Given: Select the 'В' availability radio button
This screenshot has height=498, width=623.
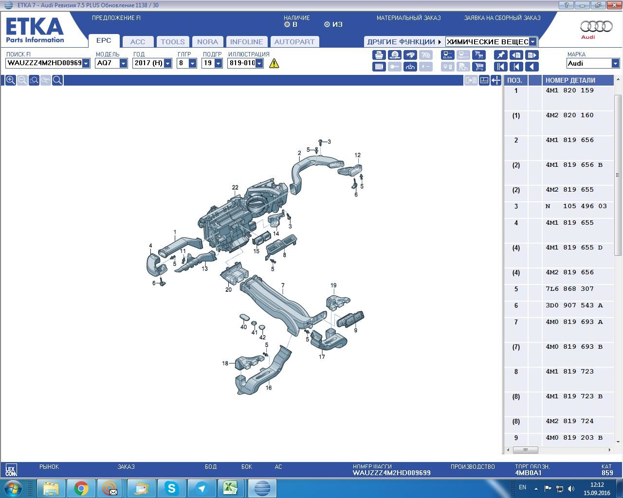Looking at the screenshot, I should (287, 24).
